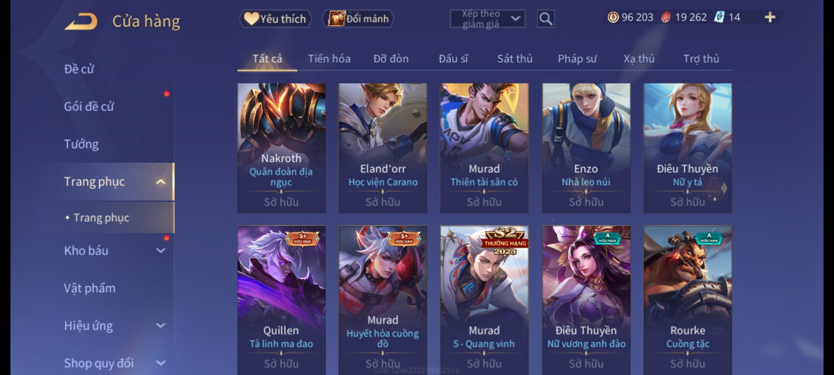Open Quillen Tà linh ma đao card
The image size is (834, 375).
click(x=281, y=300)
